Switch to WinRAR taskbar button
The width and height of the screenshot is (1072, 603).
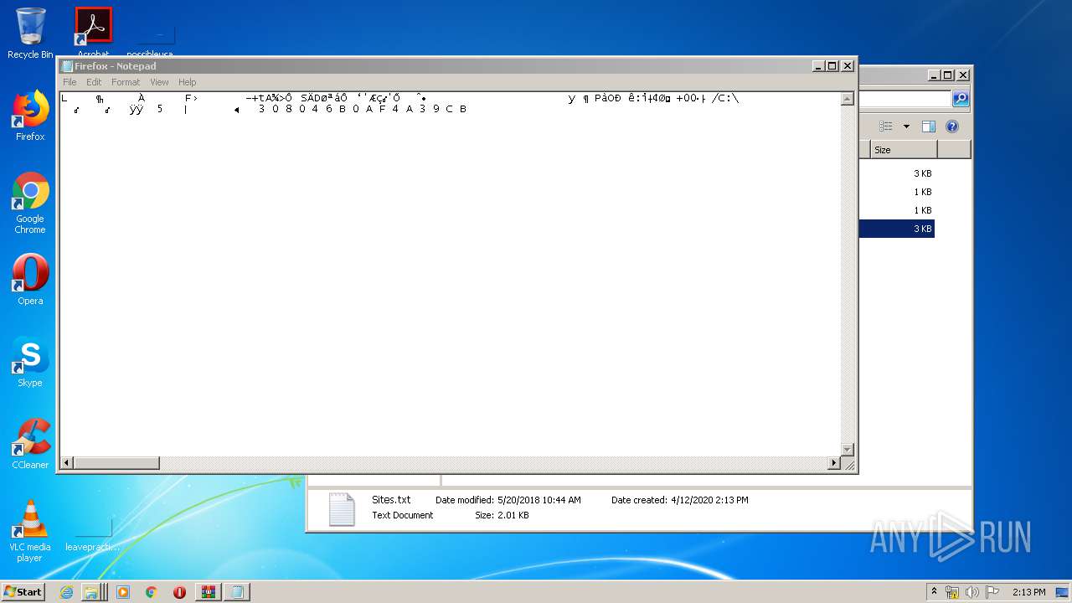click(209, 592)
